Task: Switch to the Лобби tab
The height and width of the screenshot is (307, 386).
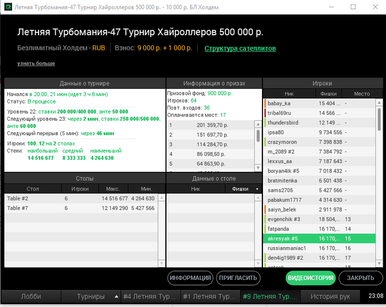Action: (x=31, y=297)
